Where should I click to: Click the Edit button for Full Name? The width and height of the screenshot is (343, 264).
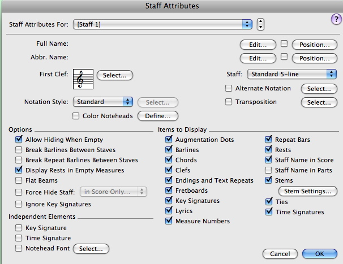tap(258, 45)
